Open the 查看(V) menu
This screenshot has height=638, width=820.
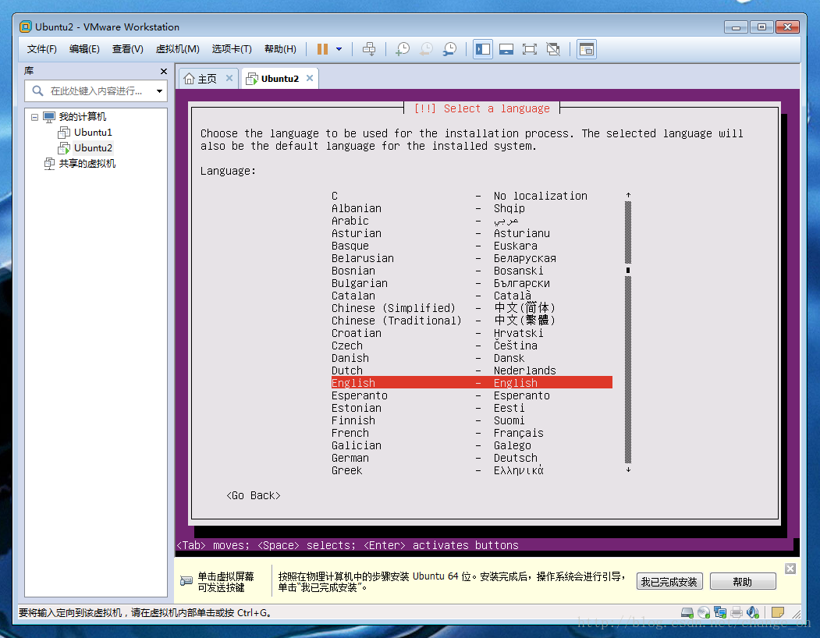128,49
